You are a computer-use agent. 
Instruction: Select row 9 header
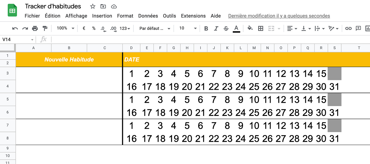[x=8, y=148]
